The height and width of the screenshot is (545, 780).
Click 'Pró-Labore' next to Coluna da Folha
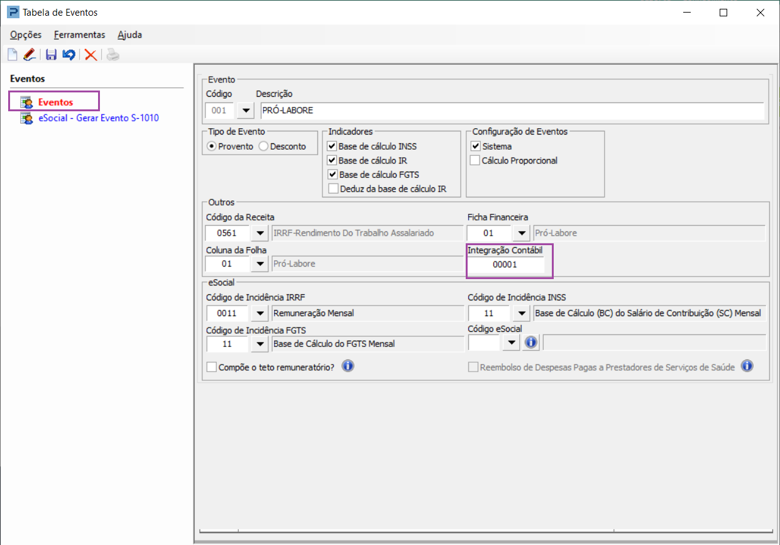pyautogui.click(x=295, y=264)
